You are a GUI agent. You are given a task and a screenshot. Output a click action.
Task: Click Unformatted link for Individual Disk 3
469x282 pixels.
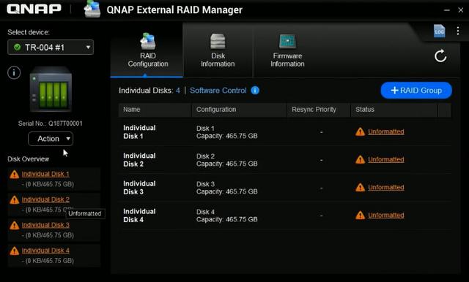[386, 187]
